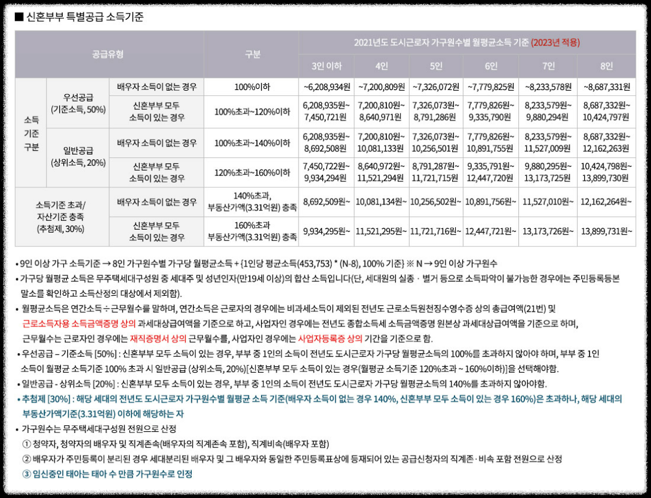Image resolution: width=651 pixels, height=498 pixels.
Task: Select the 3인 이하 column header
Action: click(x=325, y=67)
